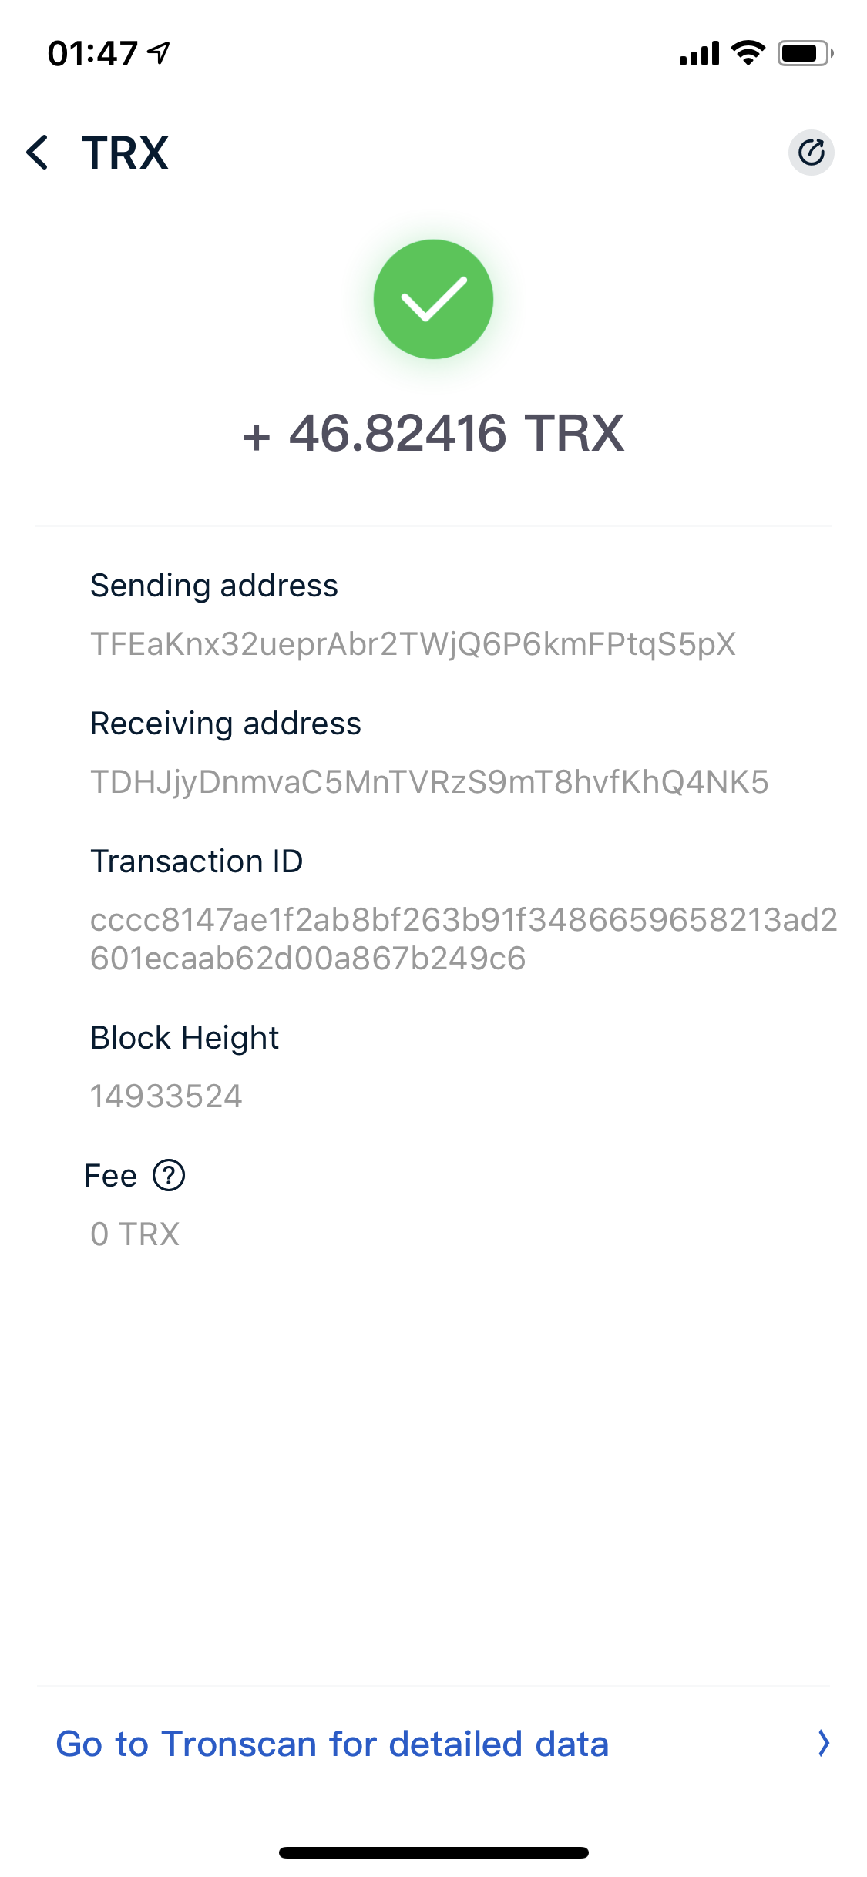Tap the block height value 14933524

166,1096
